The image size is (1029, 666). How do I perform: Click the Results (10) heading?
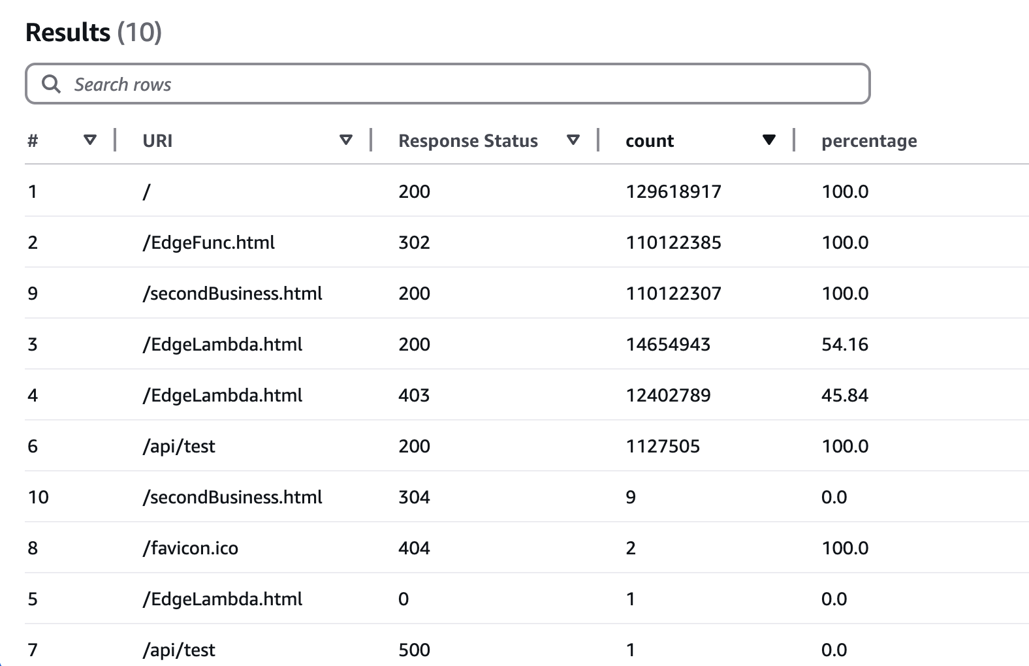click(x=93, y=32)
